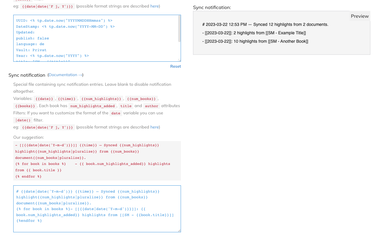Click the num_highlights_added attribute chip
Viewport: 377px width, 235px height.
click(x=93, y=106)
